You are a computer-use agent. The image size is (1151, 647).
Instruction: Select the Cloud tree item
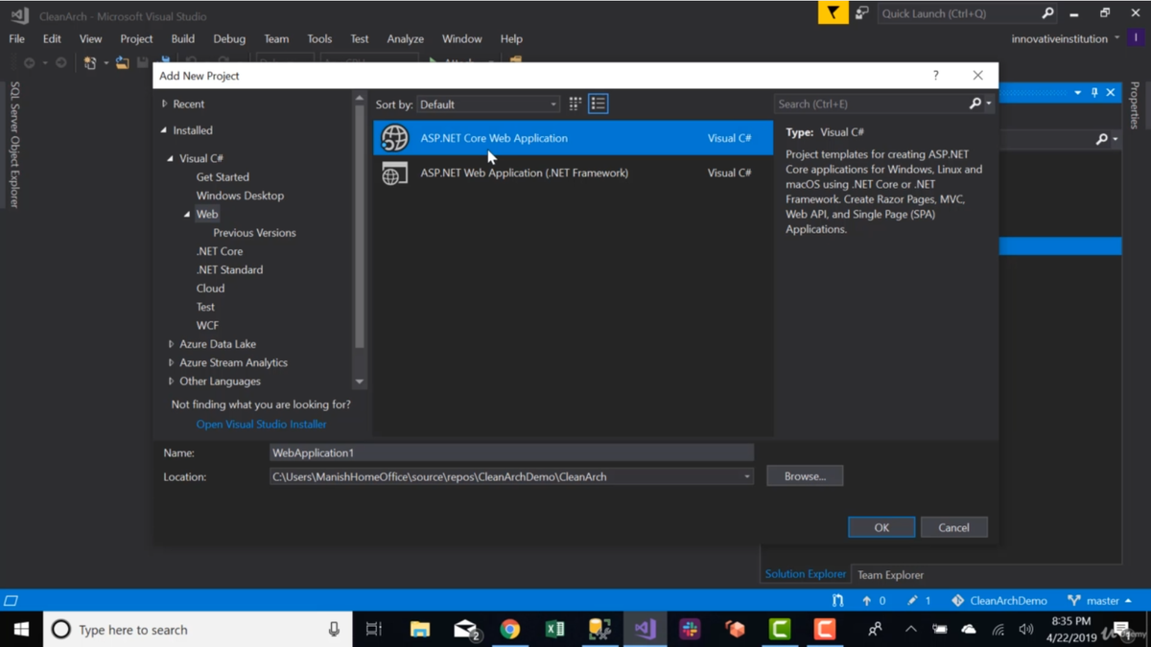(x=210, y=289)
